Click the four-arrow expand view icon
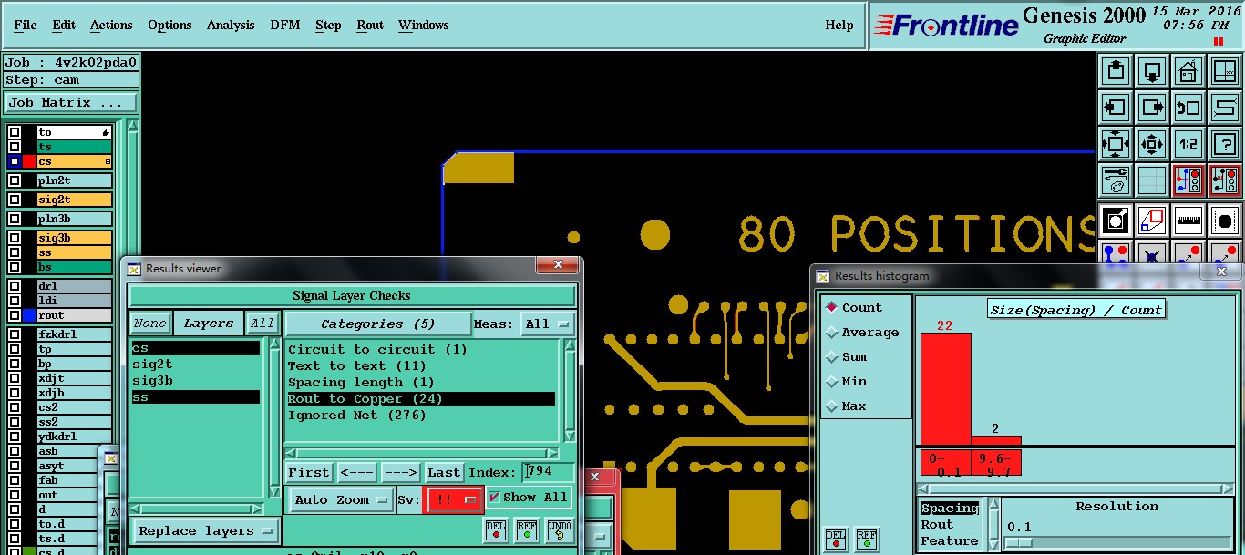Viewport: 1245px width, 555px height. tap(1116, 144)
